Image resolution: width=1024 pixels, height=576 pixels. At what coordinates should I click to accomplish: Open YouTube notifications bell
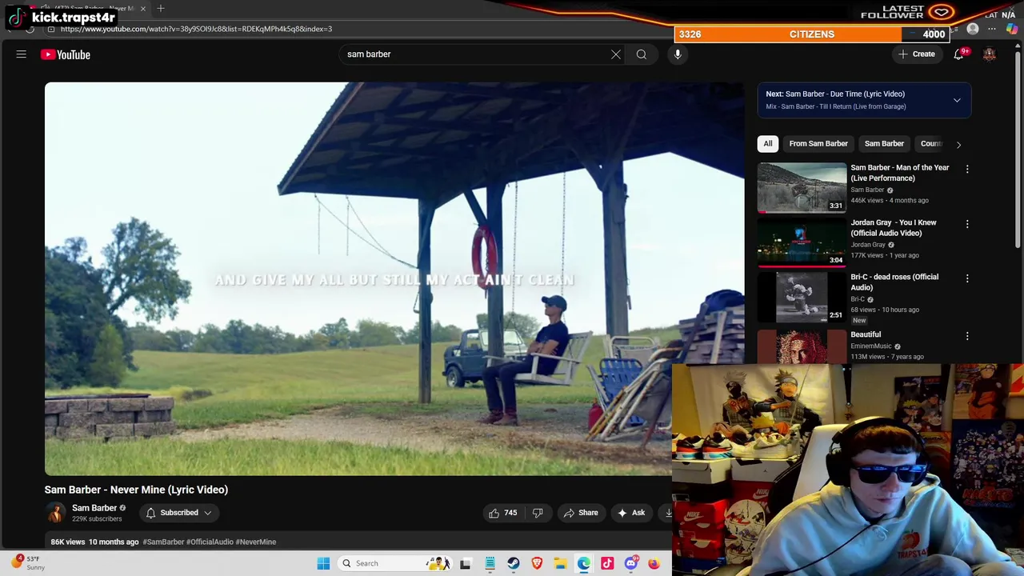[958, 54]
